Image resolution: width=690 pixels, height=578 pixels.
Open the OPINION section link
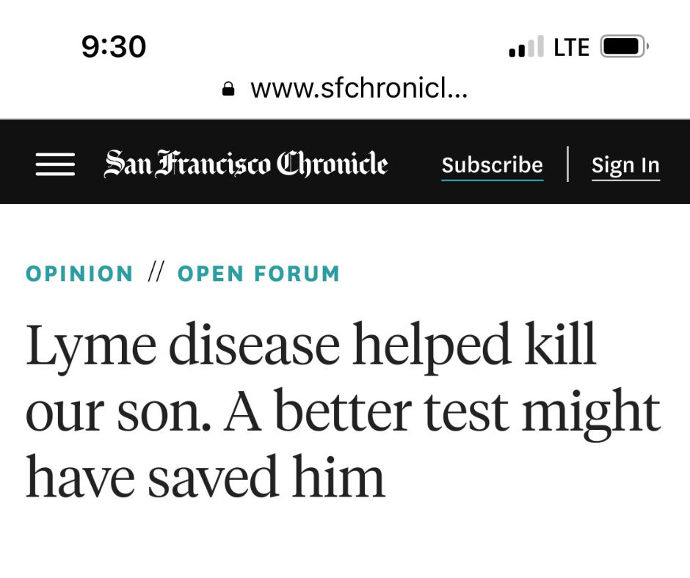[79, 274]
